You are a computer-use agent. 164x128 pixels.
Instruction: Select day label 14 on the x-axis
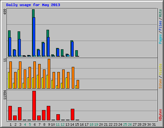tap(72, 124)
